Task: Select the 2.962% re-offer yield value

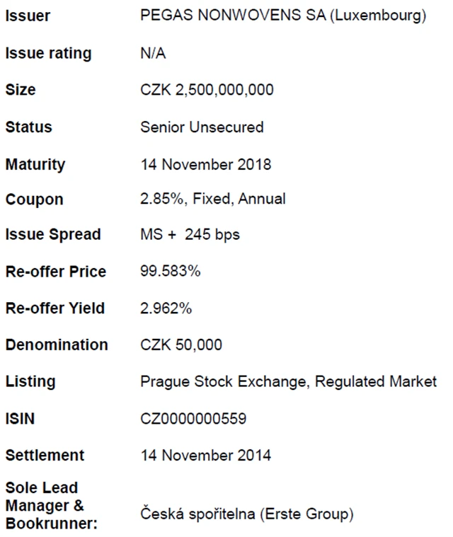Action: 166,308
